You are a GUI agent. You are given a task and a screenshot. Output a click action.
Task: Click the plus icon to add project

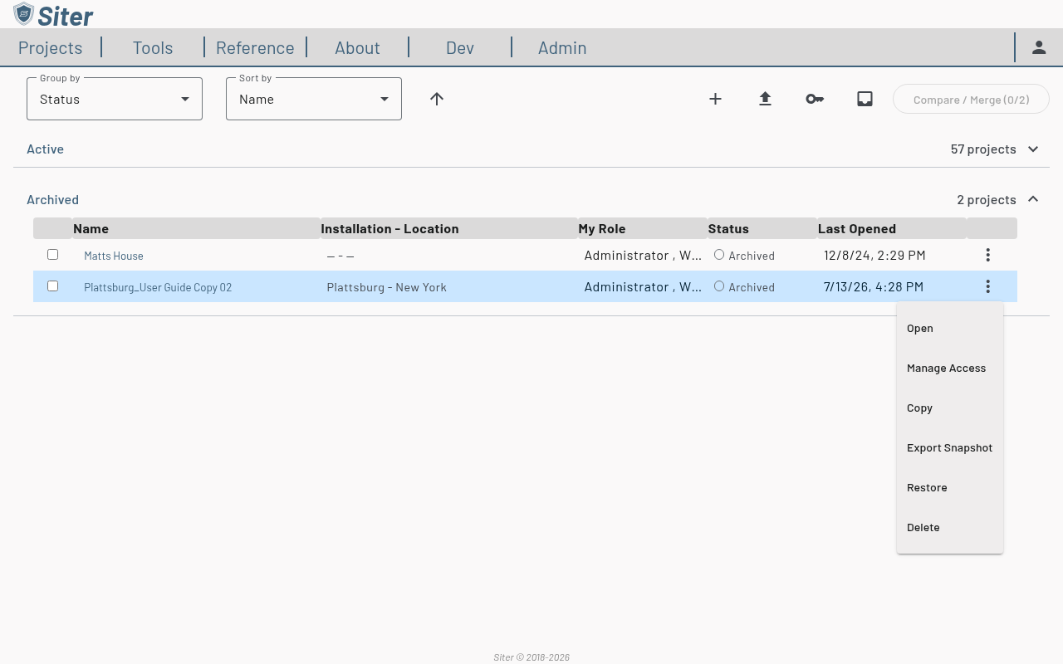coord(715,99)
